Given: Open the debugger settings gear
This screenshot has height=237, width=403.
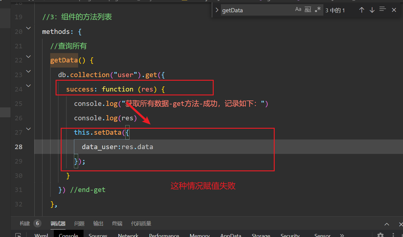Looking at the screenshot, I should pyautogui.click(x=380, y=235).
